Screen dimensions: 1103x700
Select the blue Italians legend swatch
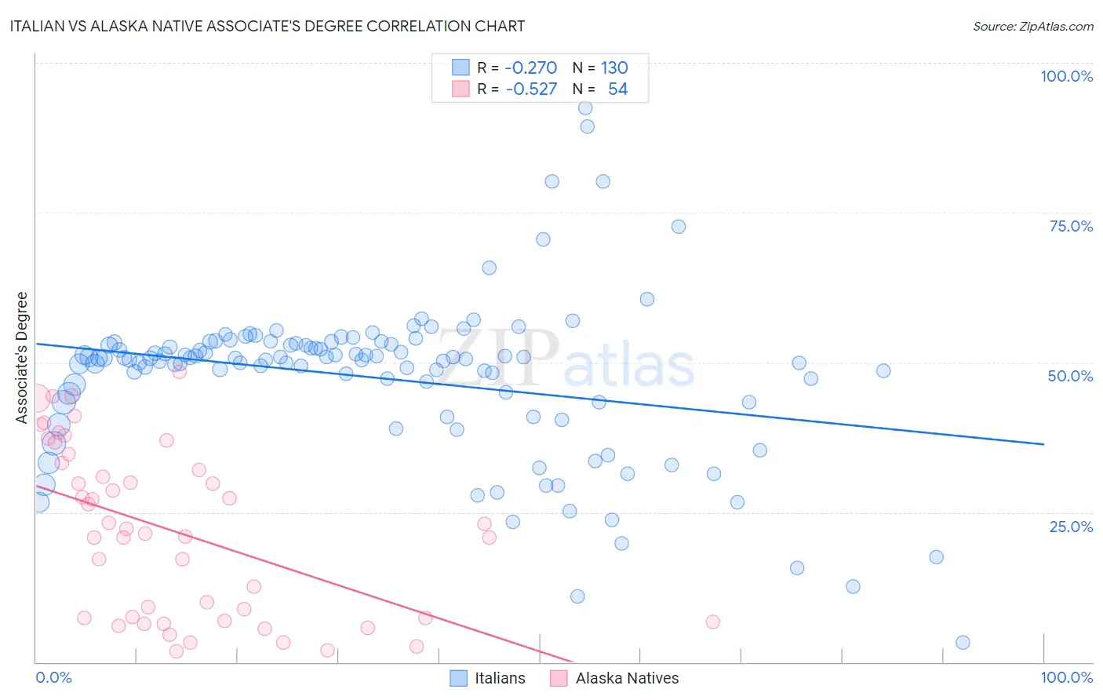(x=459, y=678)
